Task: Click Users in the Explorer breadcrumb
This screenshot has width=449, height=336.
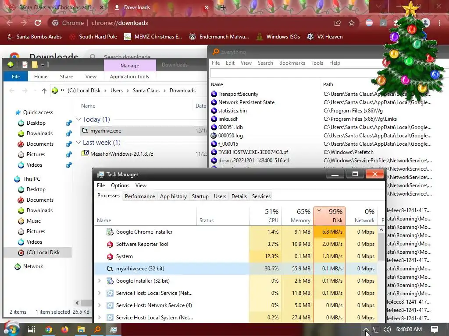Action: coord(117,90)
